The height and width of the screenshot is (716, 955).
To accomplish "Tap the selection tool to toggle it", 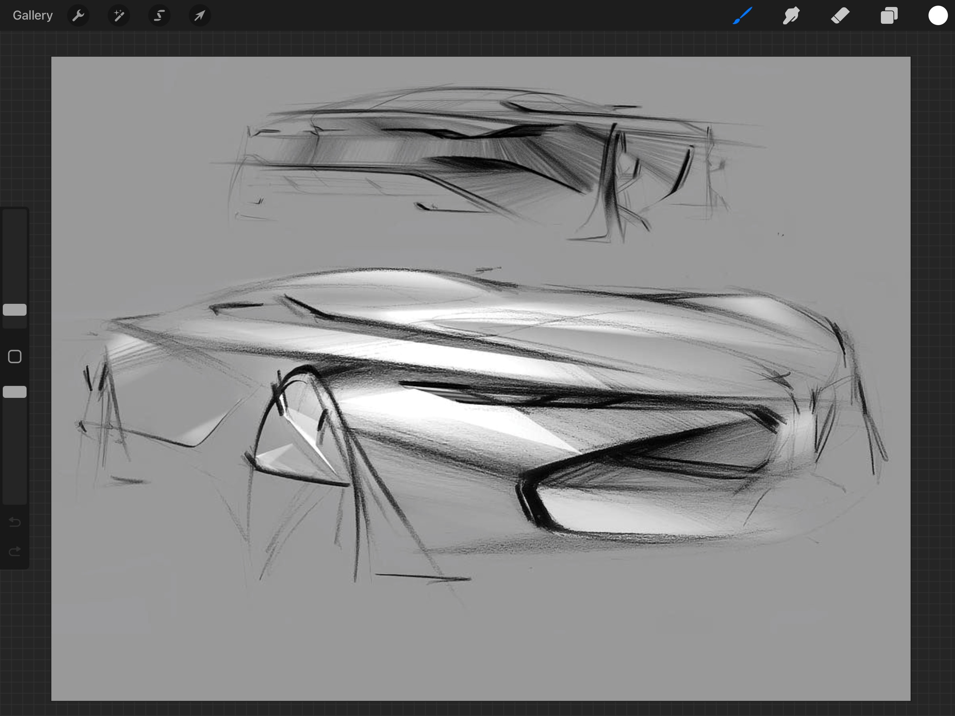I will (159, 15).
